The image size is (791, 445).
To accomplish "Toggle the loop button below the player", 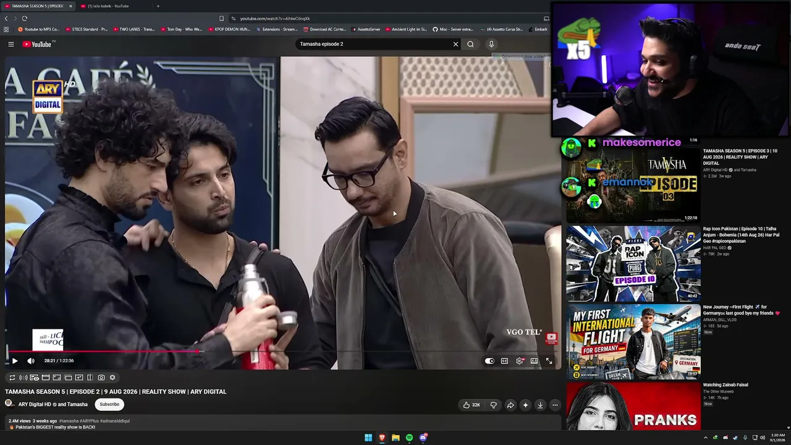I will pos(12,378).
